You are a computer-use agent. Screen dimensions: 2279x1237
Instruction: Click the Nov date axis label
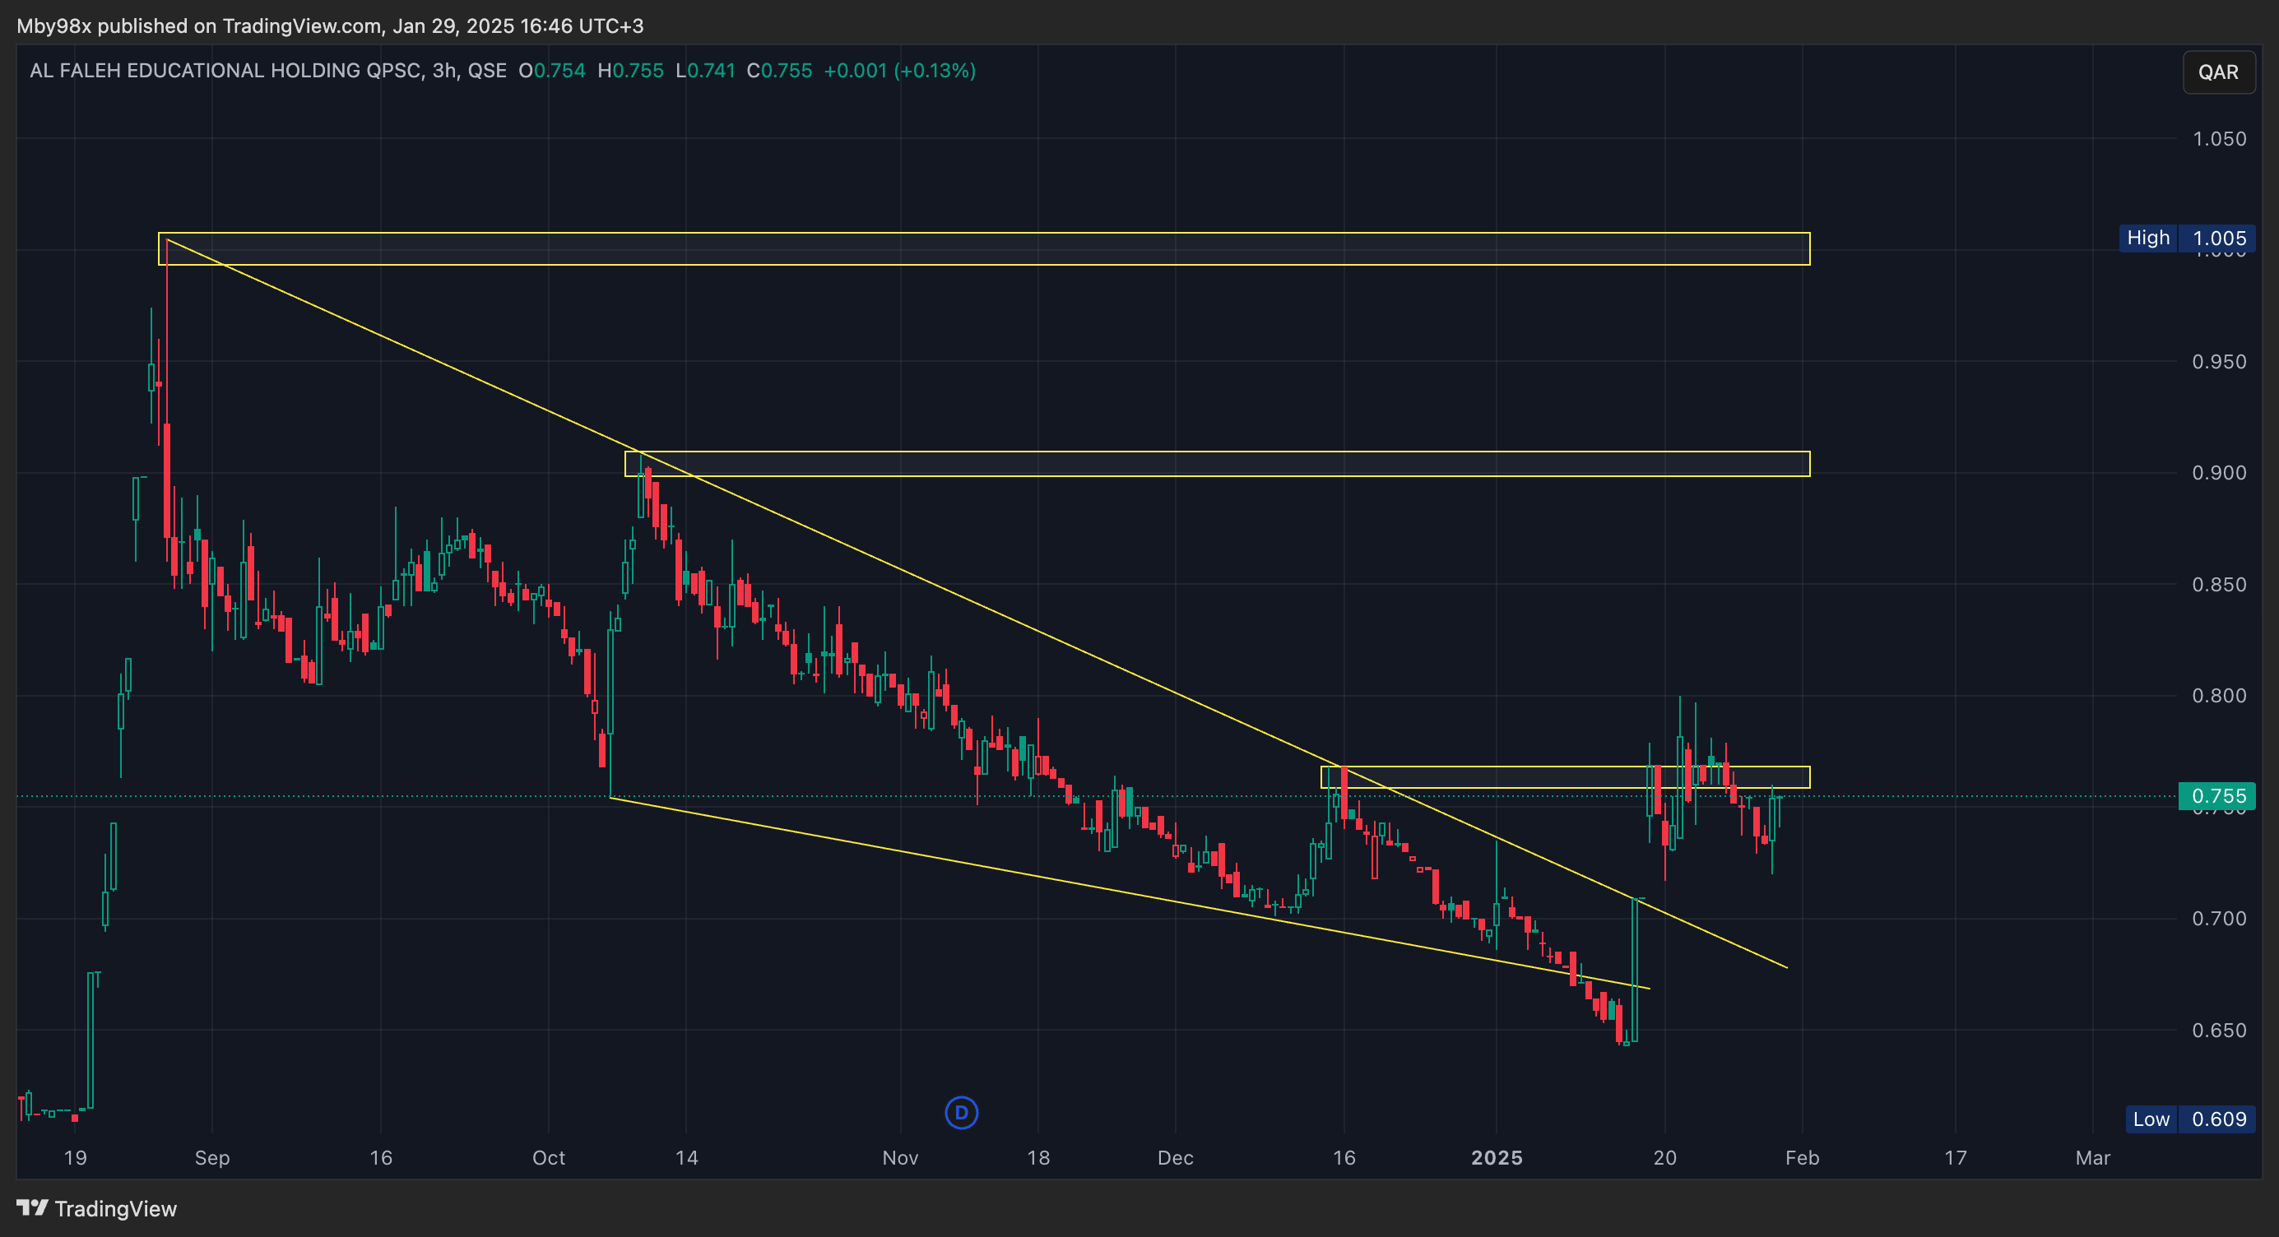[901, 1157]
